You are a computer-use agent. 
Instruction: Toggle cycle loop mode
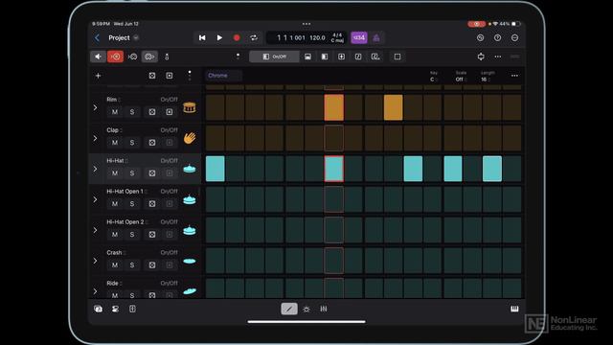pos(254,38)
